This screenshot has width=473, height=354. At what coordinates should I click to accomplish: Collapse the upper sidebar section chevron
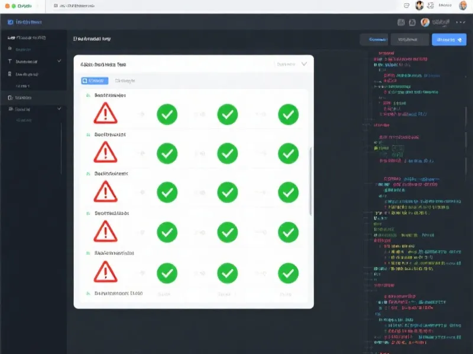[59, 61]
